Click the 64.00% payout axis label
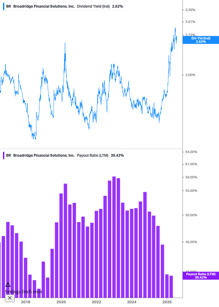 (191, 152)
